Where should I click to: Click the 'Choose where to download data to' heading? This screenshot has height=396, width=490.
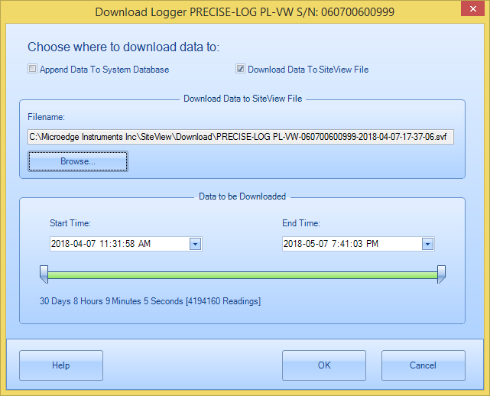pyautogui.click(x=123, y=47)
